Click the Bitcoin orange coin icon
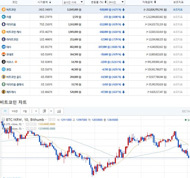The height and width of the screenshot is (178, 190). click(3, 9)
